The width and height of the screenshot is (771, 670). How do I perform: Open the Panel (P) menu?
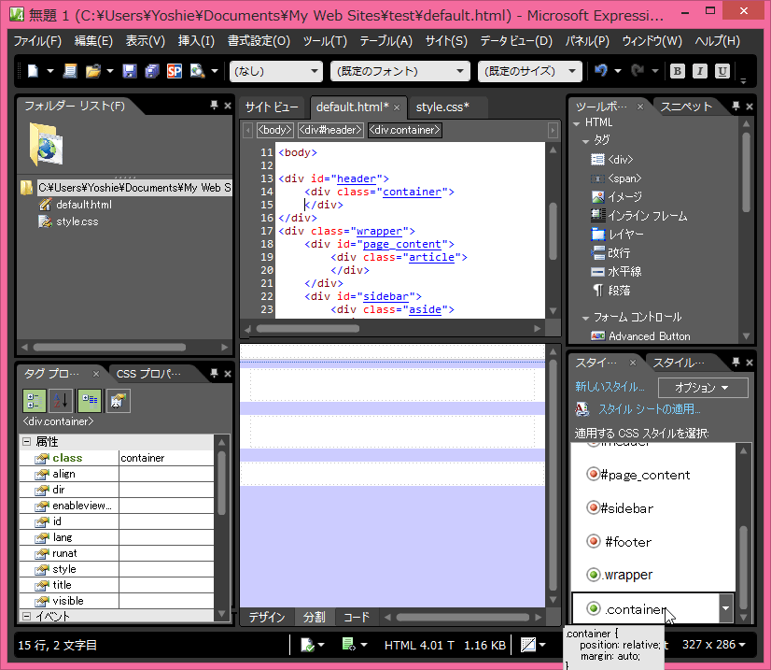pyautogui.click(x=587, y=41)
